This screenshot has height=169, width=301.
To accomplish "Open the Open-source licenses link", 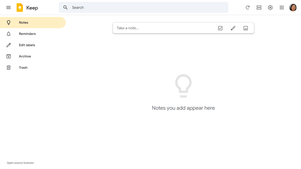I will click(20, 163).
